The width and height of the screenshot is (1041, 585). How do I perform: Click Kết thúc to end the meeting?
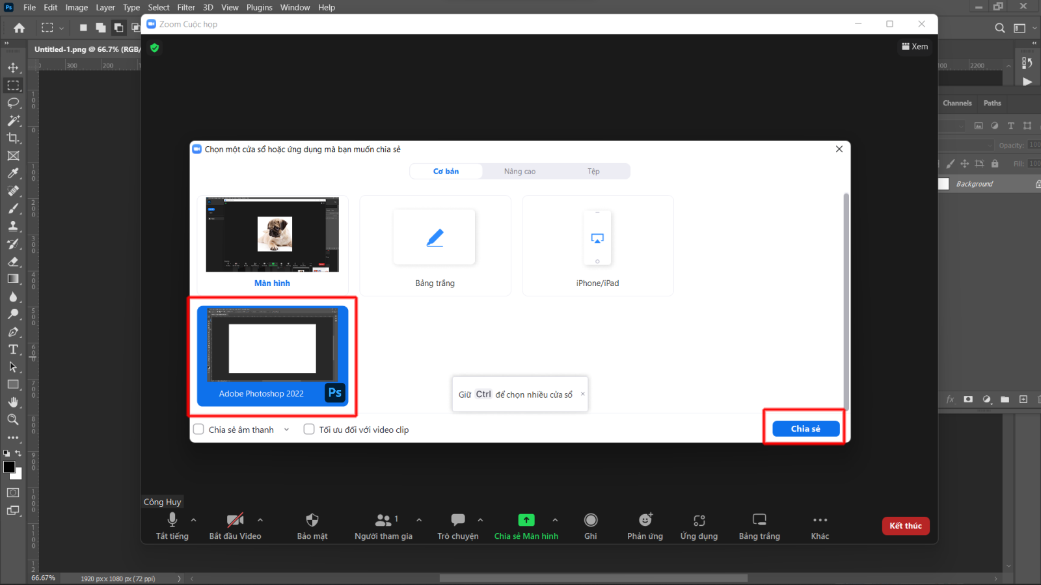point(905,526)
